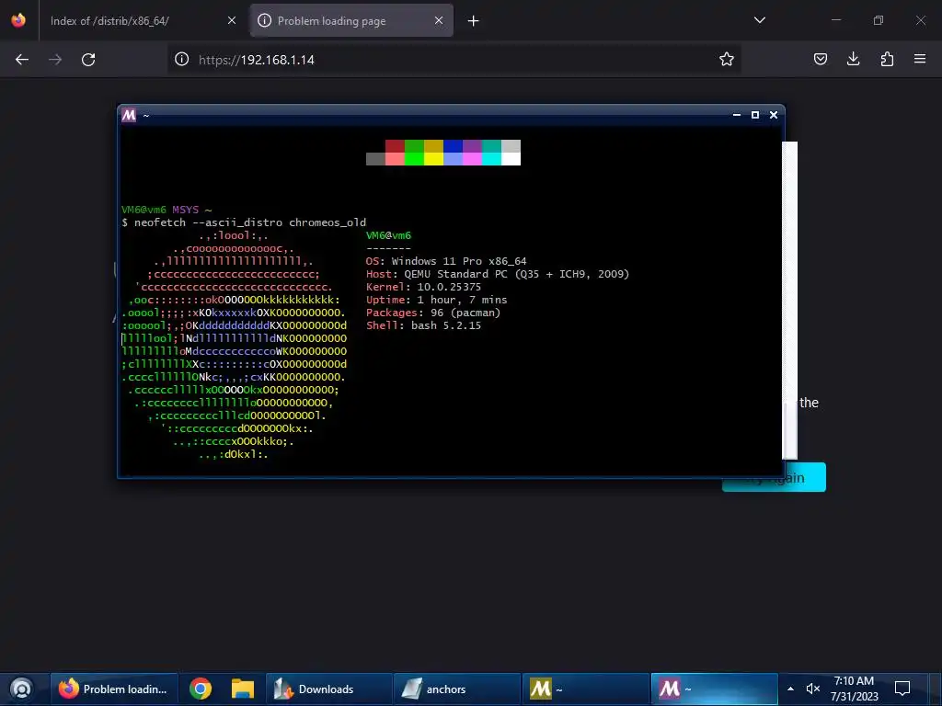Open the notification center icon
The height and width of the screenshot is (706, 942).
(902, 689)
